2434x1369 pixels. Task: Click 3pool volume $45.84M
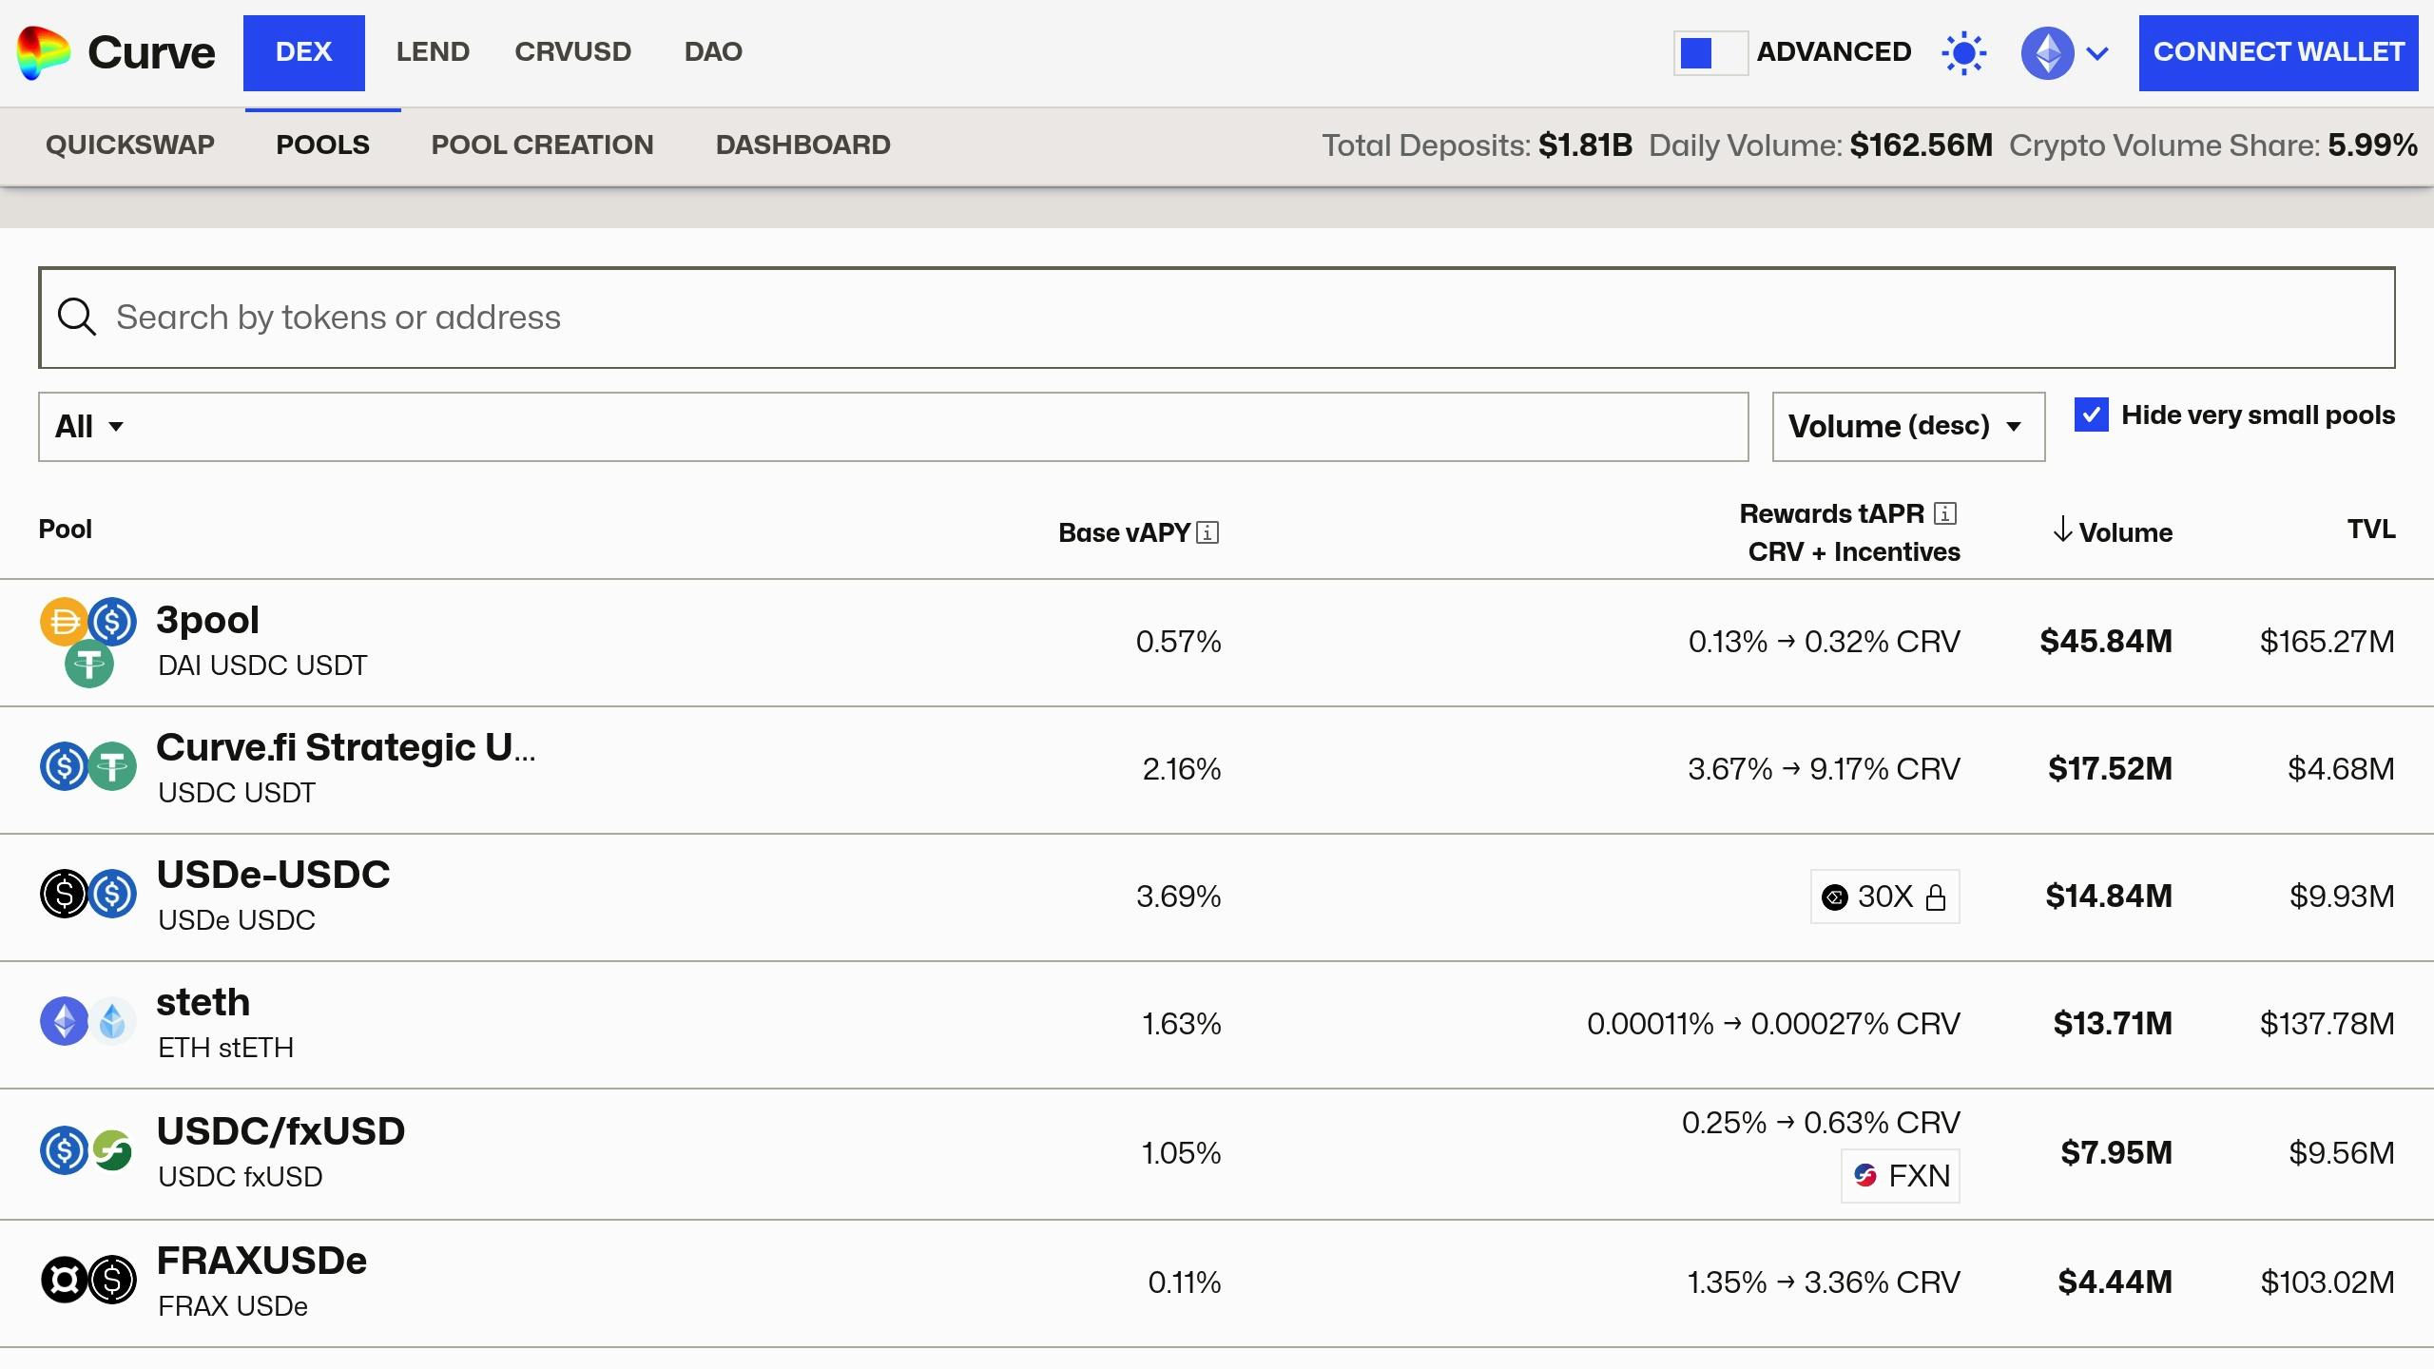2106,642
